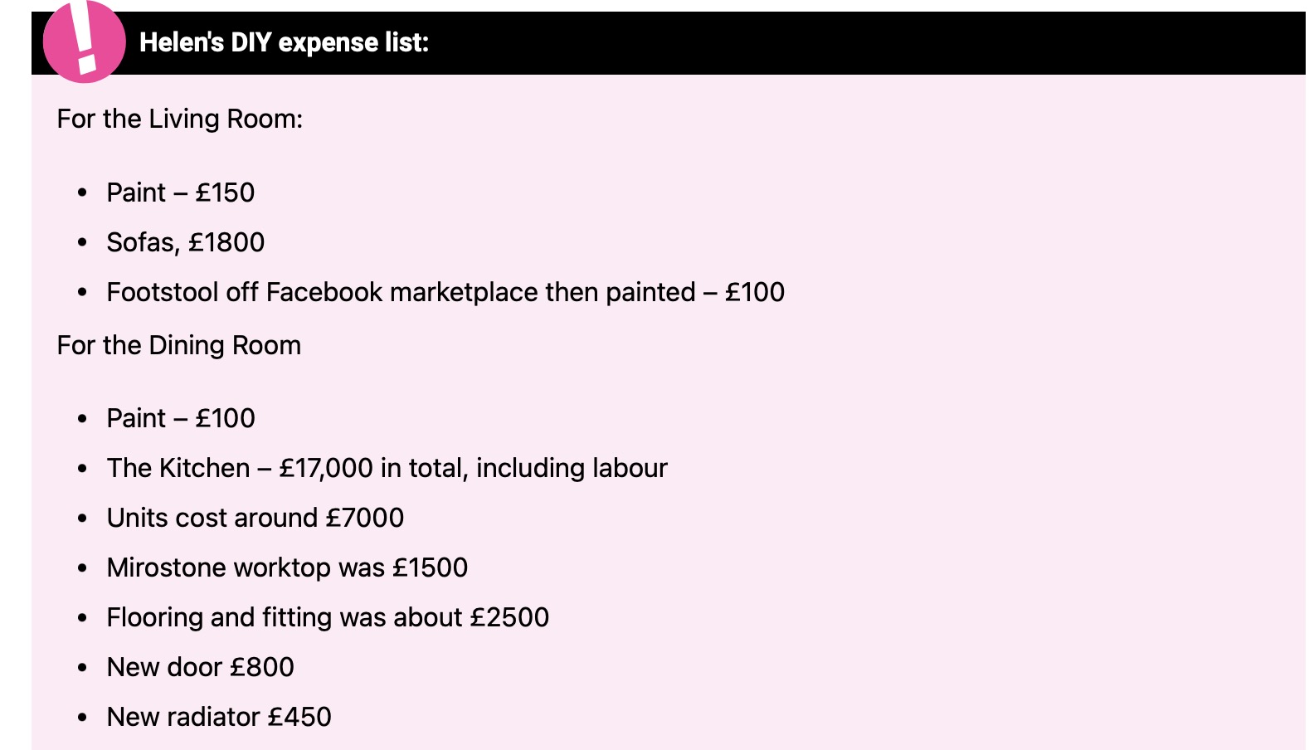
Task: Click the Mirostone worktop line
Action: [287, 567]
